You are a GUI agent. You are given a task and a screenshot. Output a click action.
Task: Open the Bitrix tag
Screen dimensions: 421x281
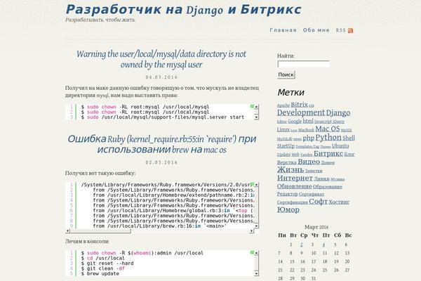pyautogui.click(x=299, y=105)
